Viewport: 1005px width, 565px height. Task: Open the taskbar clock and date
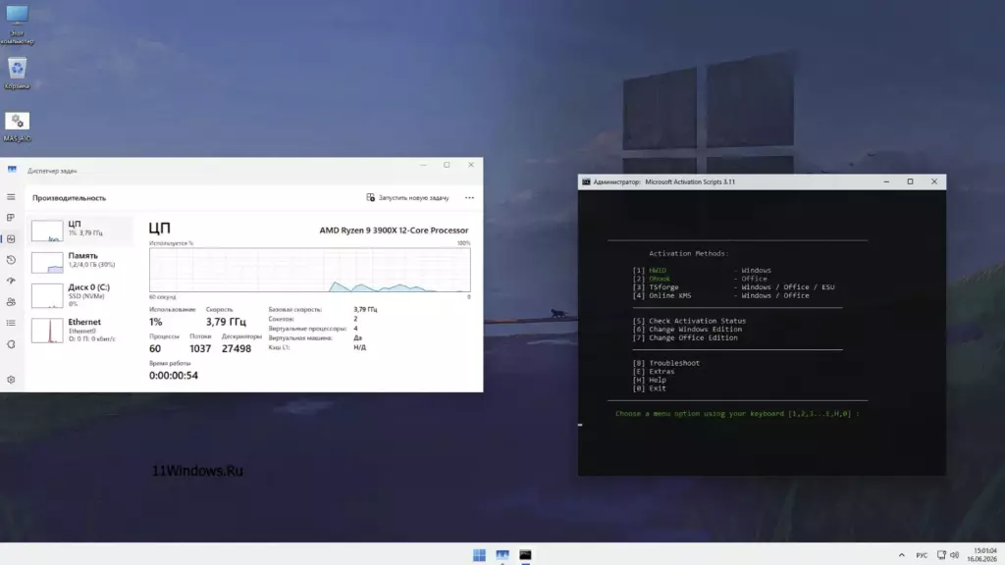tap(982, 555)
